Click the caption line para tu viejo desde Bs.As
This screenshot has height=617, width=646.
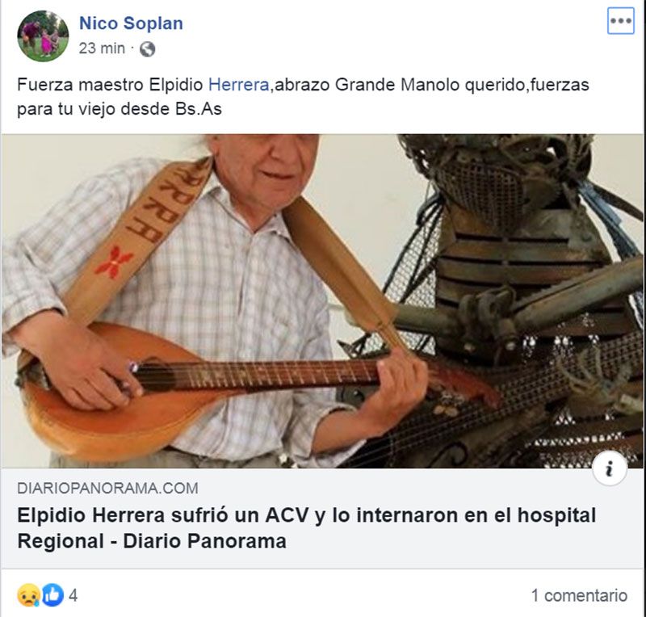pyautogui.click(x=120, y=109)
